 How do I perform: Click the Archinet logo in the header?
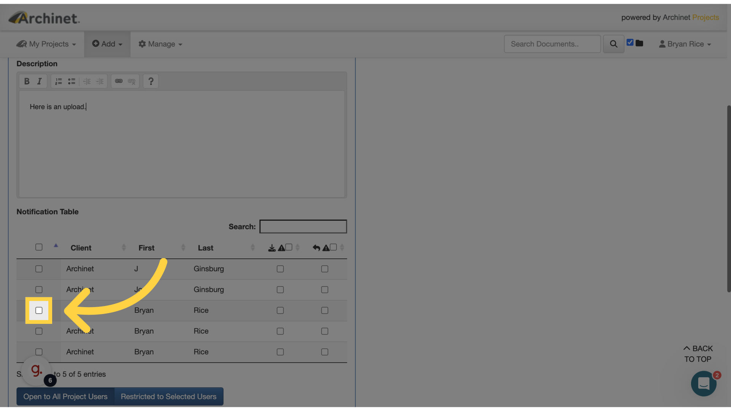[x=43, y=17]
